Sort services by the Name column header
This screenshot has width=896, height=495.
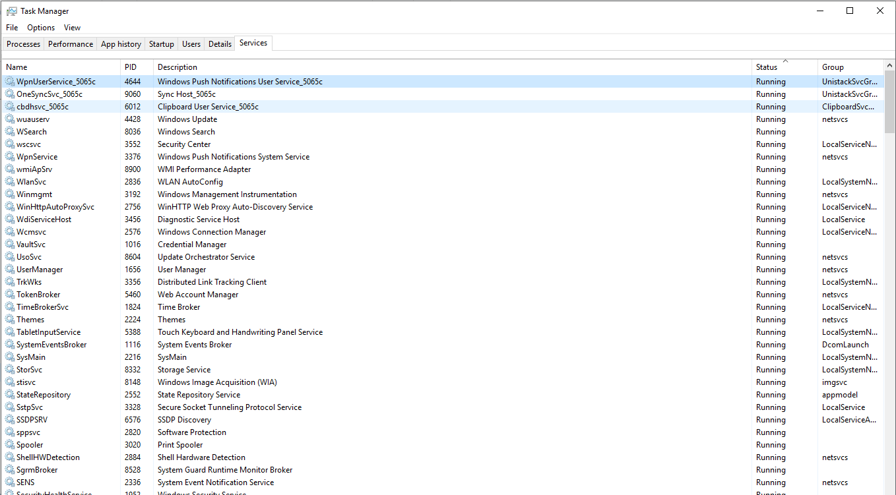[62, 67]
